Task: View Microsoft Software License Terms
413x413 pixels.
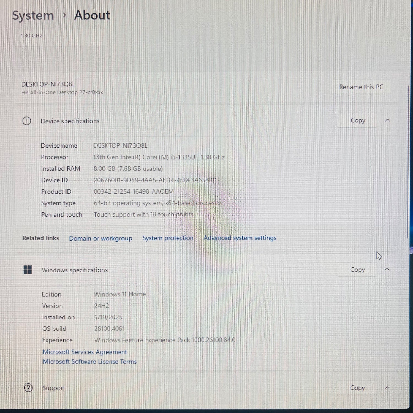Action: [89, 362]
